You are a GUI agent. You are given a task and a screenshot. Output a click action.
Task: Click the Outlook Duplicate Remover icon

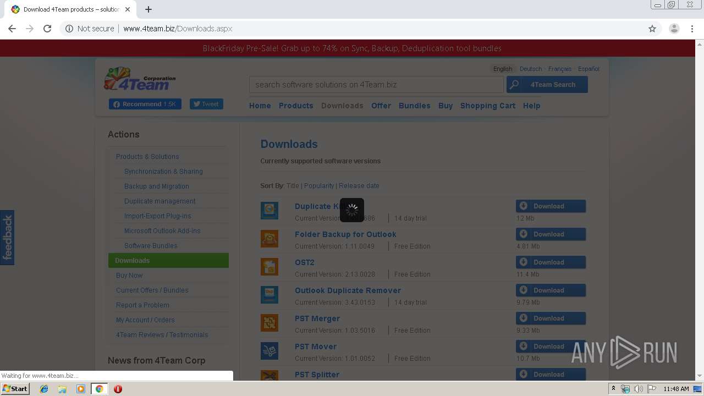pyautogui.click(x=269, y=294)
